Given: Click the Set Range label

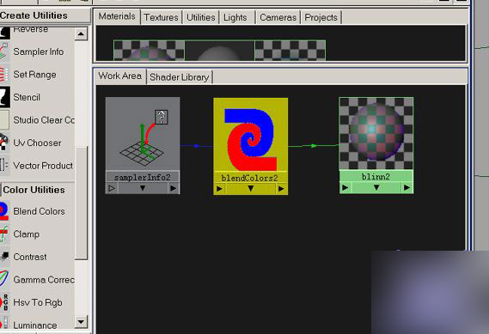Looking at the screenshot, I should pyautogui.click(x=34, y=75).
